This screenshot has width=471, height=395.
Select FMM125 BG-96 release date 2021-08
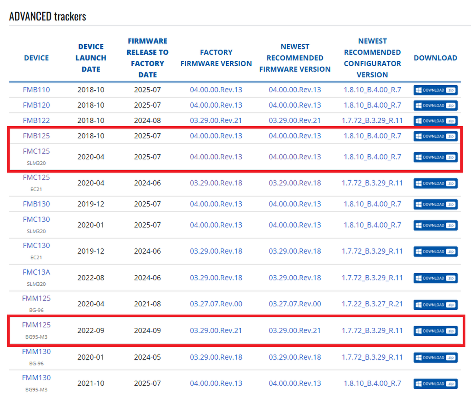click(147, 304)
